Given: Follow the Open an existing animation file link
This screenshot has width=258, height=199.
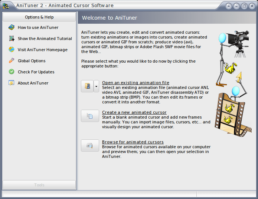Looking at the screenshot, I should click(x=135, y=83).
